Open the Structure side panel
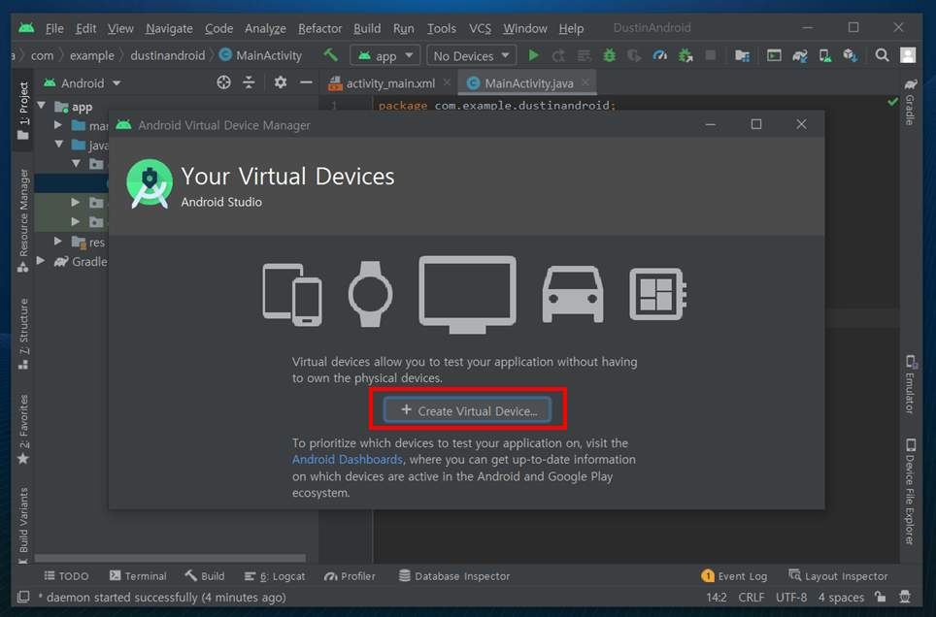Viewport: 936px width, 617px height. 23,334
